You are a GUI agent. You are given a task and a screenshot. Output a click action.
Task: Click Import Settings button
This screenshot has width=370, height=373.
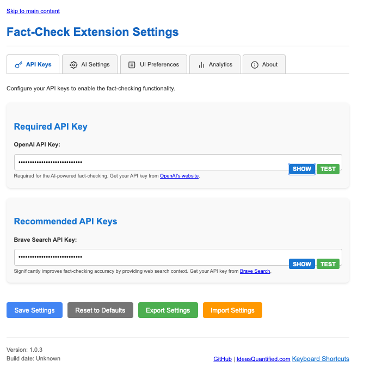232,310
